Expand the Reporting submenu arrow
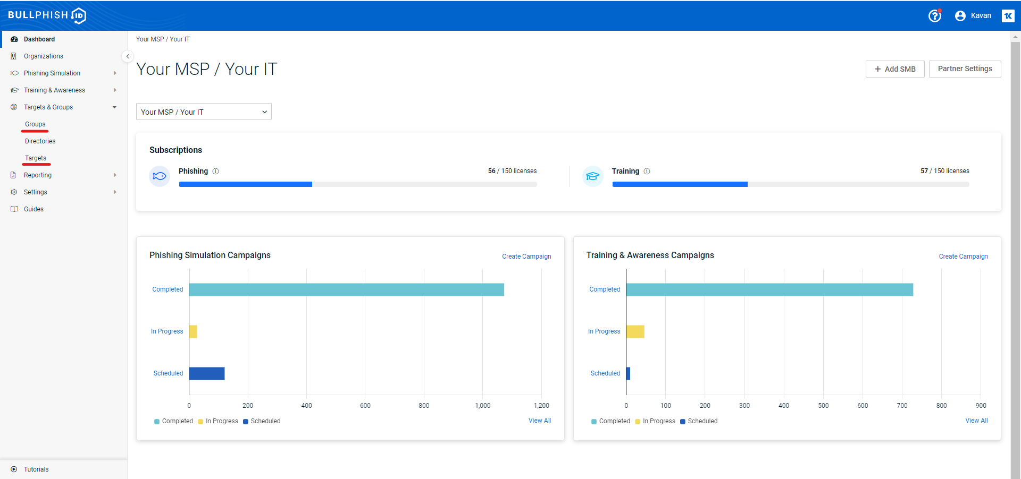The height and width of the screenshot is (479, 1021). 115,175
